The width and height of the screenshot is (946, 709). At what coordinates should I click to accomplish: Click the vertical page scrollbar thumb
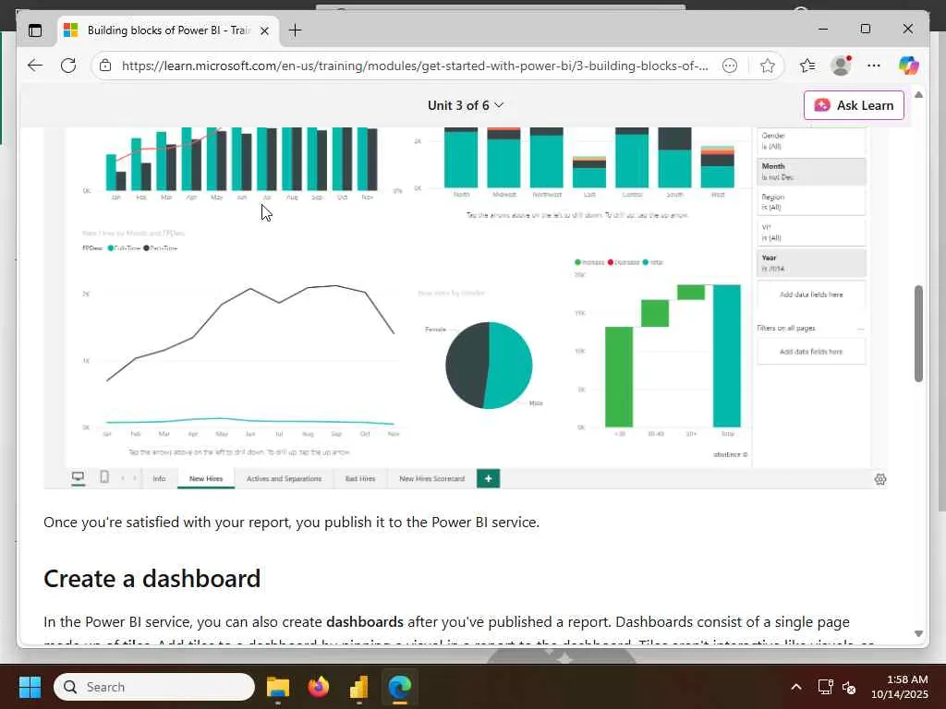[918, 333]
